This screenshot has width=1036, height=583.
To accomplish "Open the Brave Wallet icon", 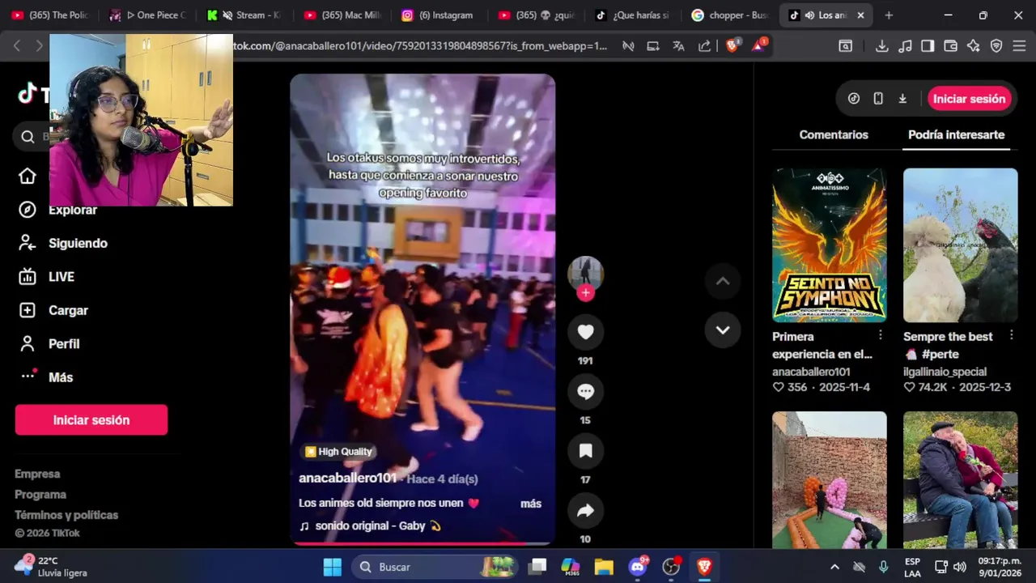I will coord(951,46).
